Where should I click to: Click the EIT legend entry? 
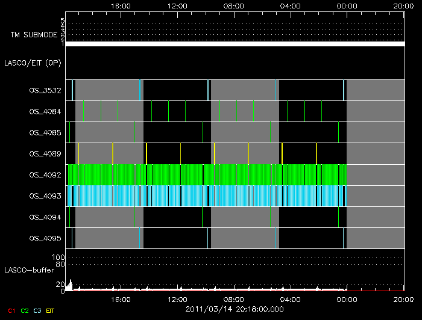tap(51, 310)
